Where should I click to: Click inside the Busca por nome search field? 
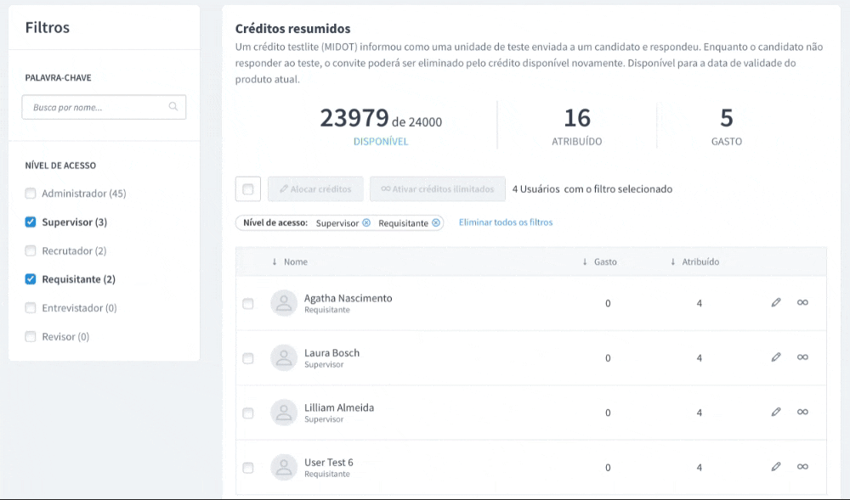[93, 106]
